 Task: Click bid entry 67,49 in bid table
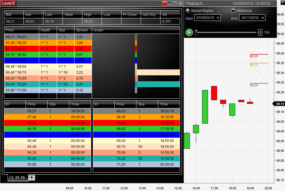(x=48, y=117)
